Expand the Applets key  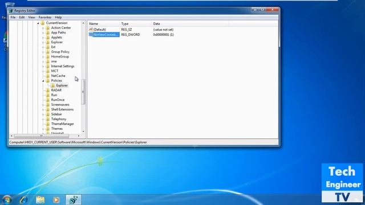[x=43, y=38]
